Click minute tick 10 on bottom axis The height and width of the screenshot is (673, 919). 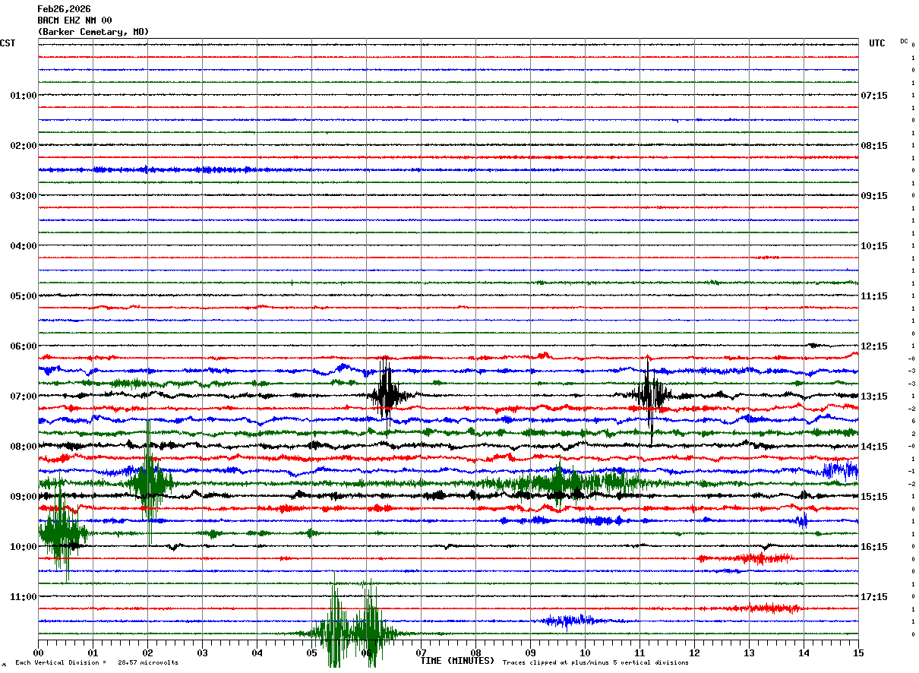coord(585,652)
